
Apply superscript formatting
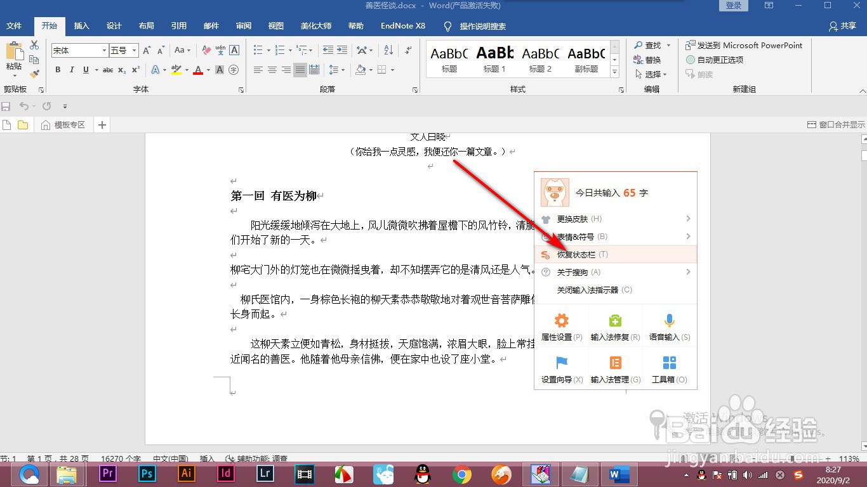[x=136, y=70]
